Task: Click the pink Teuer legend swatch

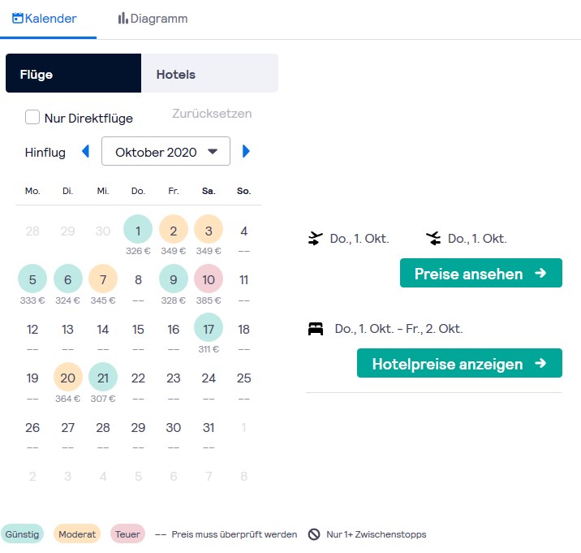Action: point(129,534)
